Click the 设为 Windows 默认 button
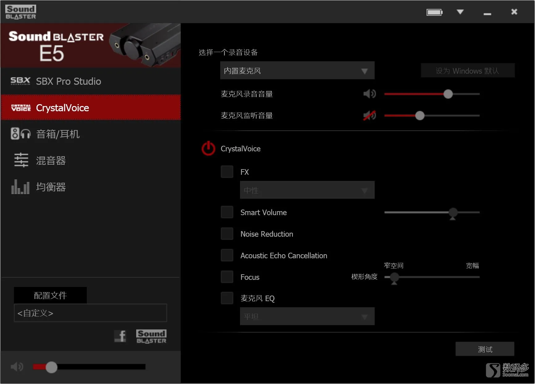 point(467,71)
